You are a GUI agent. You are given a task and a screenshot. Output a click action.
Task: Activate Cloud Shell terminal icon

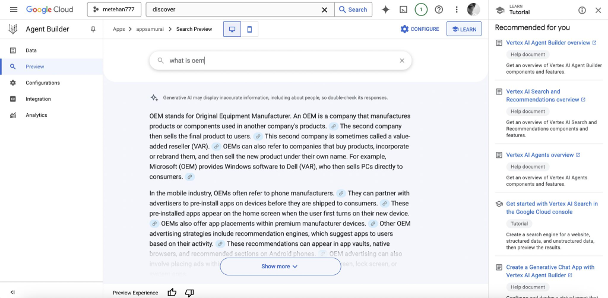pos(403,9)
